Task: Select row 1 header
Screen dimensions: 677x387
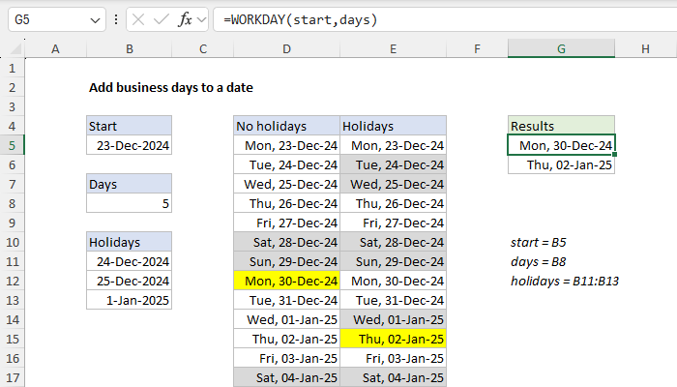Action: point(12,69)
